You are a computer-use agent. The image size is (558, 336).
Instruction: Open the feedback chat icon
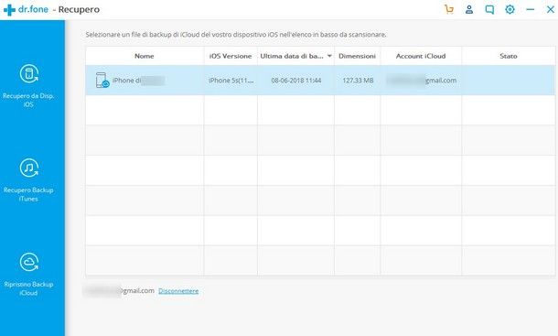(x=489, y=10)
